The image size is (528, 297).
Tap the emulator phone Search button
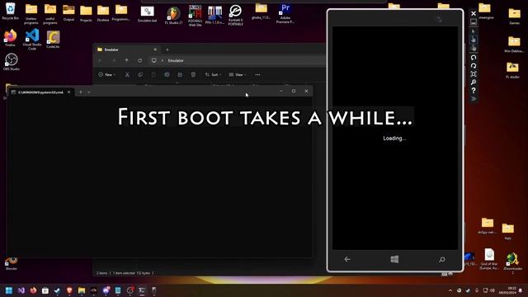click(442, 259)
